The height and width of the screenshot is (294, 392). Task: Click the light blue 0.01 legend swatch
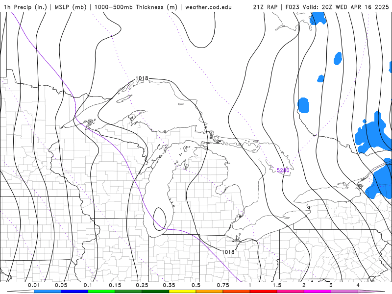click(48, 292)
